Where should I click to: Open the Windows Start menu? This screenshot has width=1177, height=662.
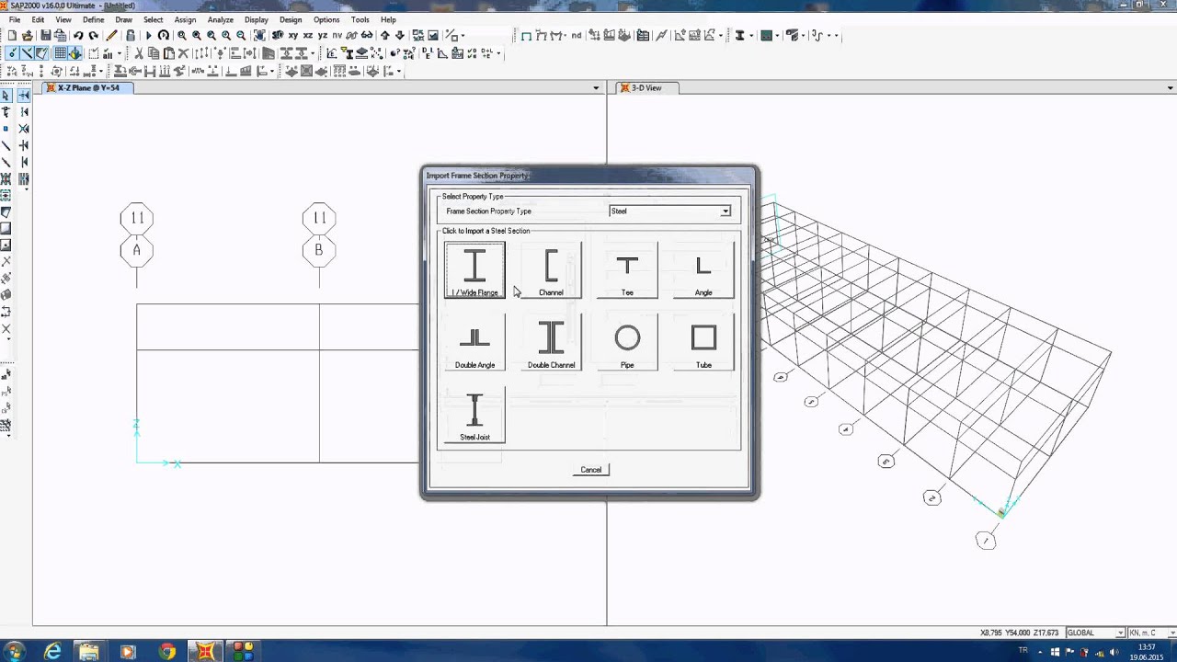click(14, 651)
